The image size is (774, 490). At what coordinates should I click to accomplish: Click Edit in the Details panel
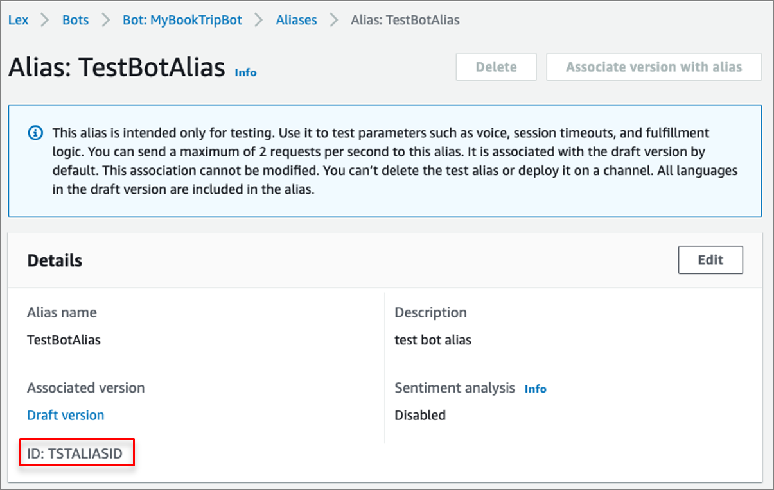point(710,260)
